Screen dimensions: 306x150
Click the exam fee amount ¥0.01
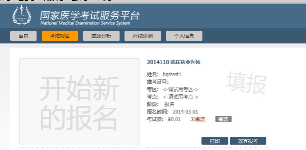click(x=174, y=119)
